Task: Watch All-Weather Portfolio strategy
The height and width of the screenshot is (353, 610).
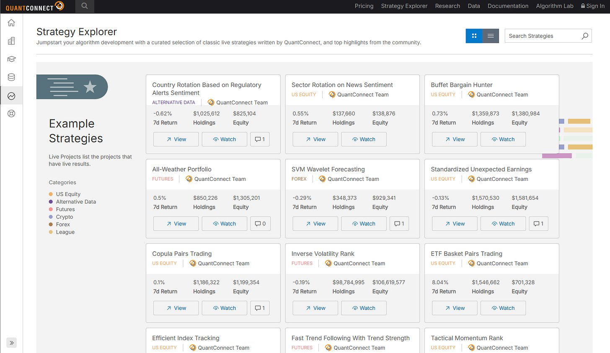Action: (x=225, y=224)
